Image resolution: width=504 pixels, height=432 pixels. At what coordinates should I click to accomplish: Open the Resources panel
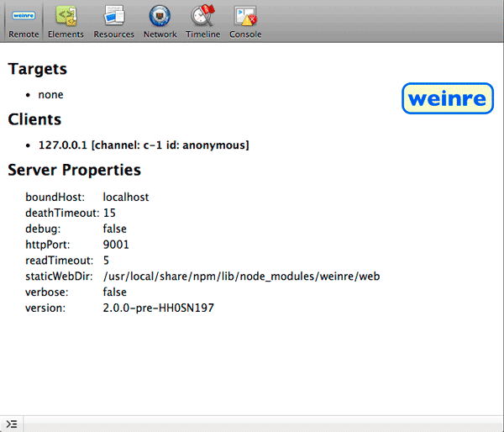(113, 21)
